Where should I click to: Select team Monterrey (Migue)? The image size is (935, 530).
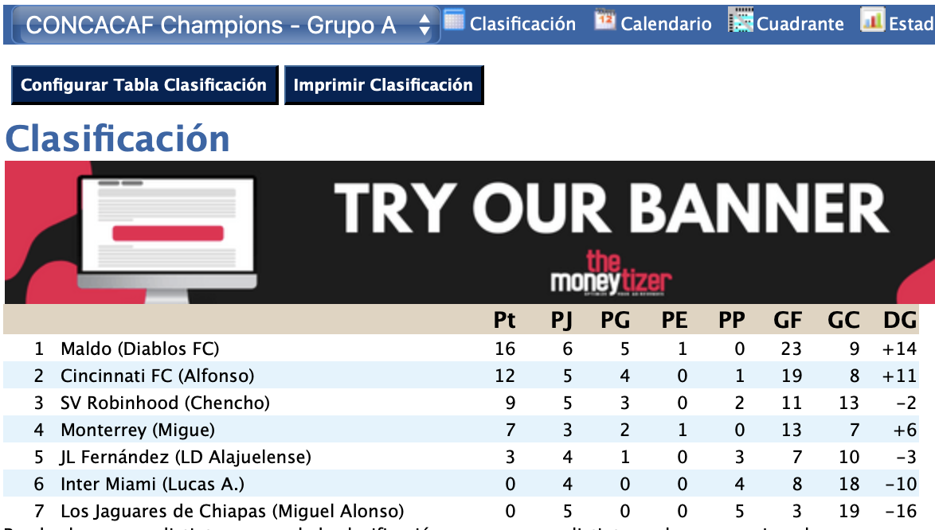click(138, 430)
